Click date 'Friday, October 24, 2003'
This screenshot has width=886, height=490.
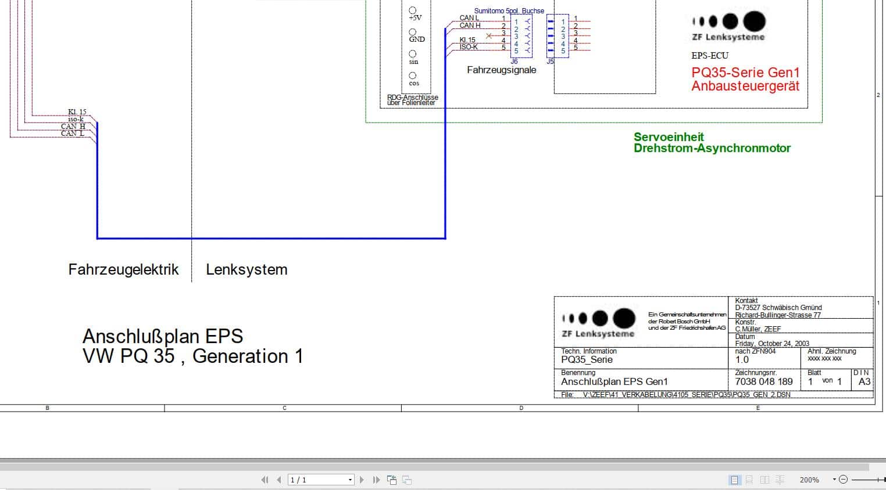772,344
